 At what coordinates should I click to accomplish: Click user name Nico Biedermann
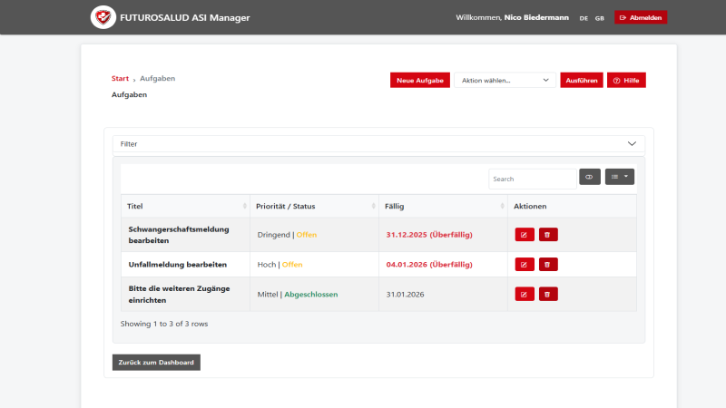(x=536, y=17)
